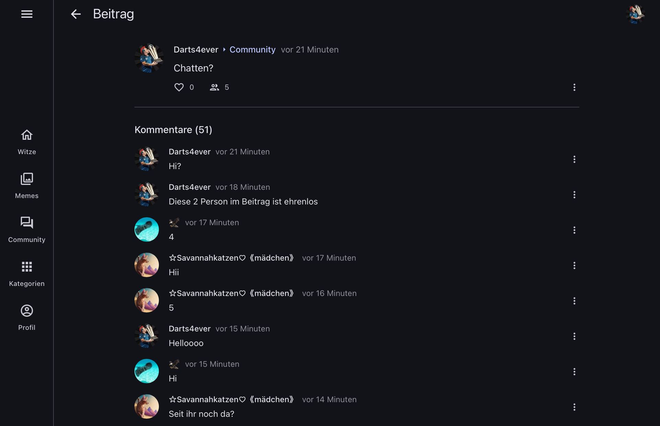Image resolution: width=660 pixels, height=426 pixels.
Task: Click the turquoise avatar on comment "4"
Action: coord(147,230)
